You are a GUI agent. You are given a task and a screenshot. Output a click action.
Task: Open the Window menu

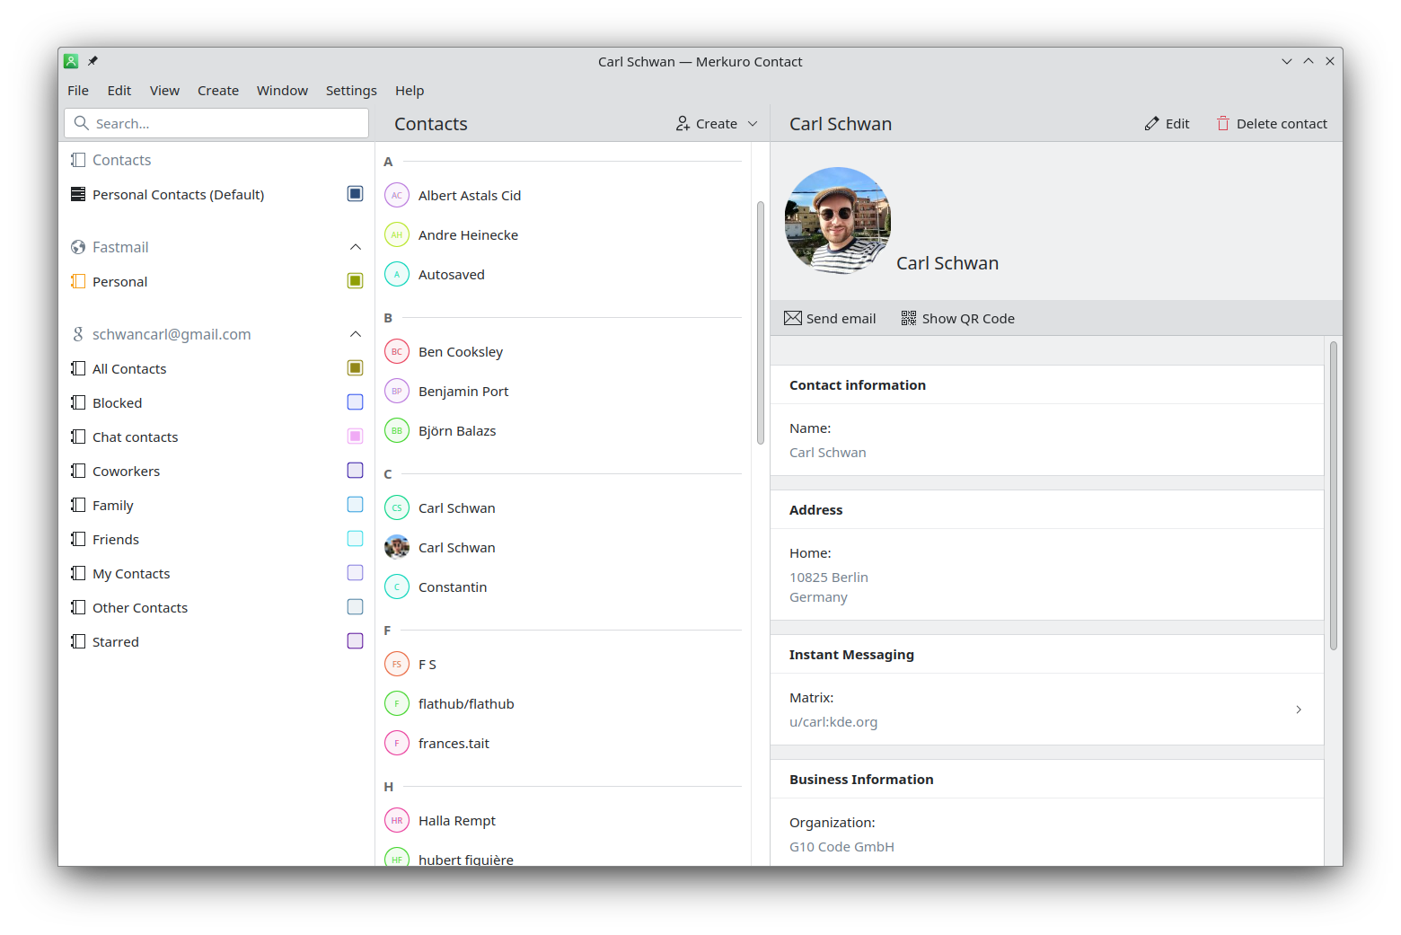tap(282, 90)
